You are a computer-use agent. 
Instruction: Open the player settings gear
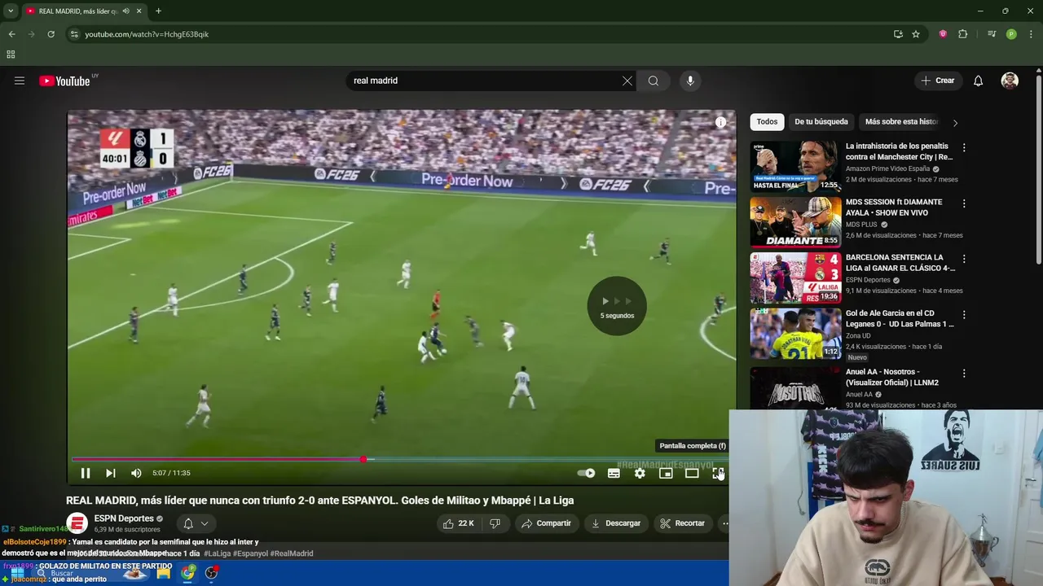640,473
